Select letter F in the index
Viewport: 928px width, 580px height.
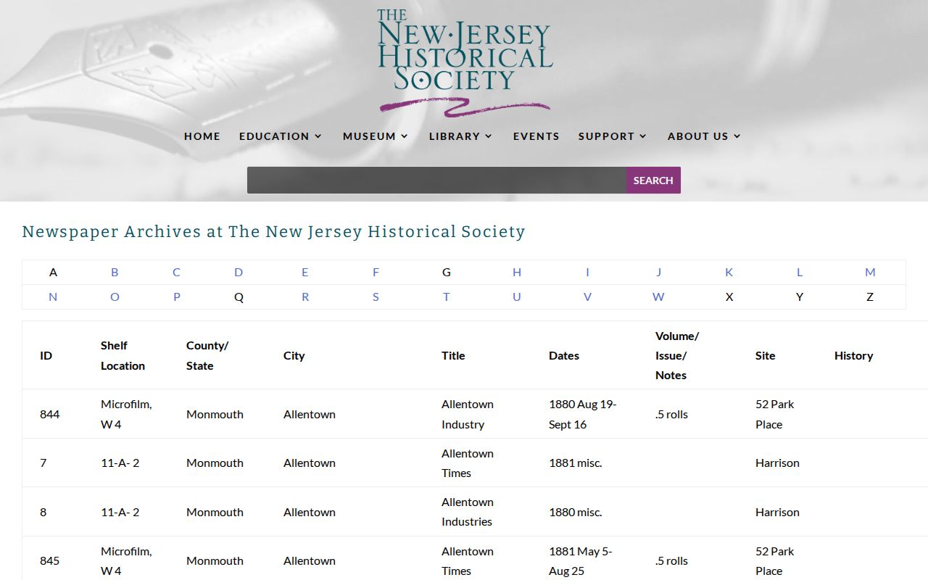[x=376, y=273]
